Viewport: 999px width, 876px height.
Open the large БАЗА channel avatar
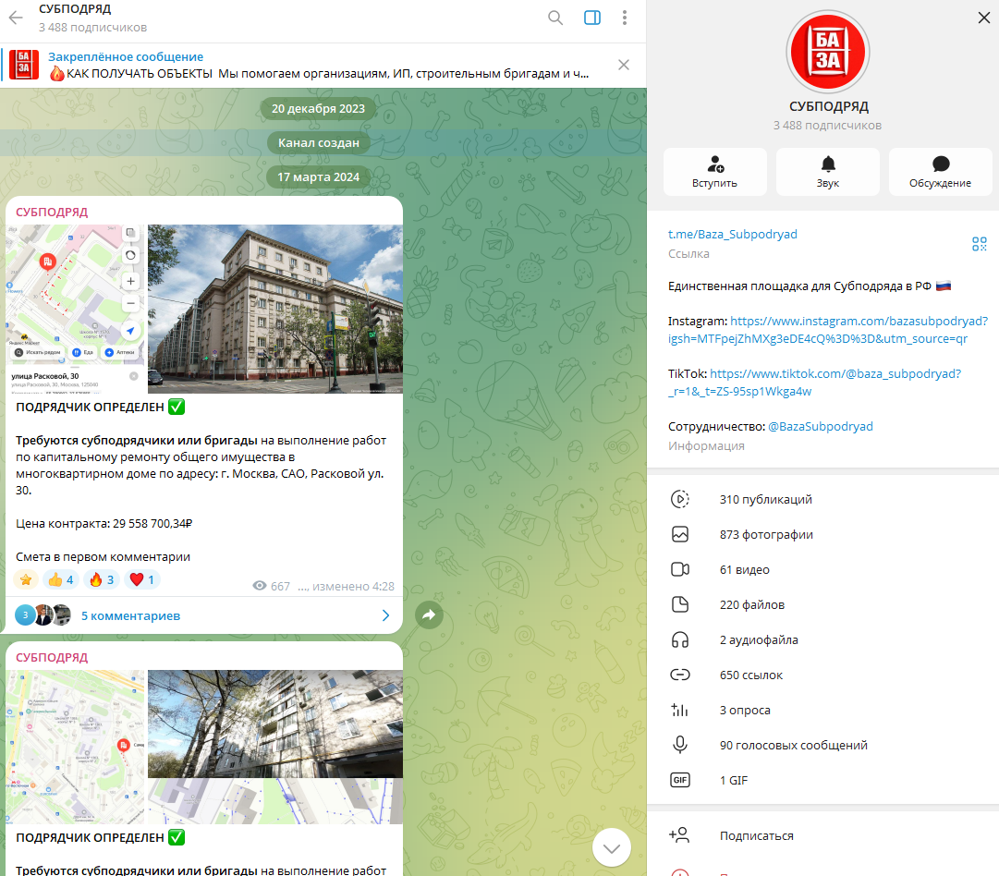pyautogui.click(x=828, y=52)
